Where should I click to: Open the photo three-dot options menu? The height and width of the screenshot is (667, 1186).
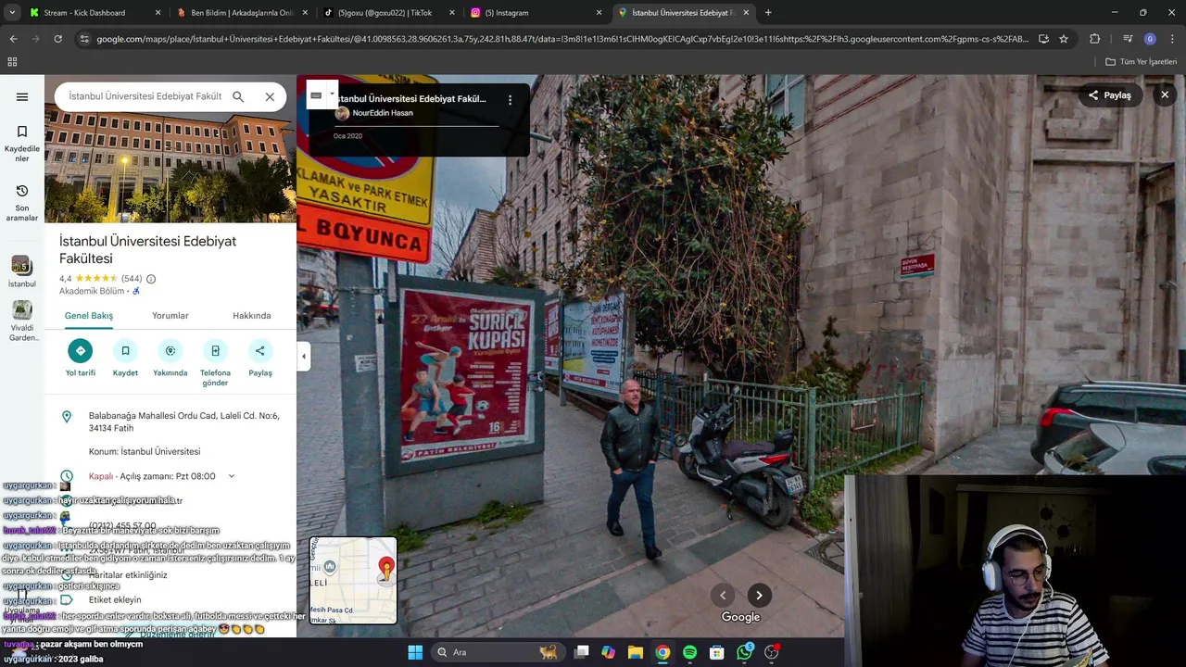pos(510,99)
